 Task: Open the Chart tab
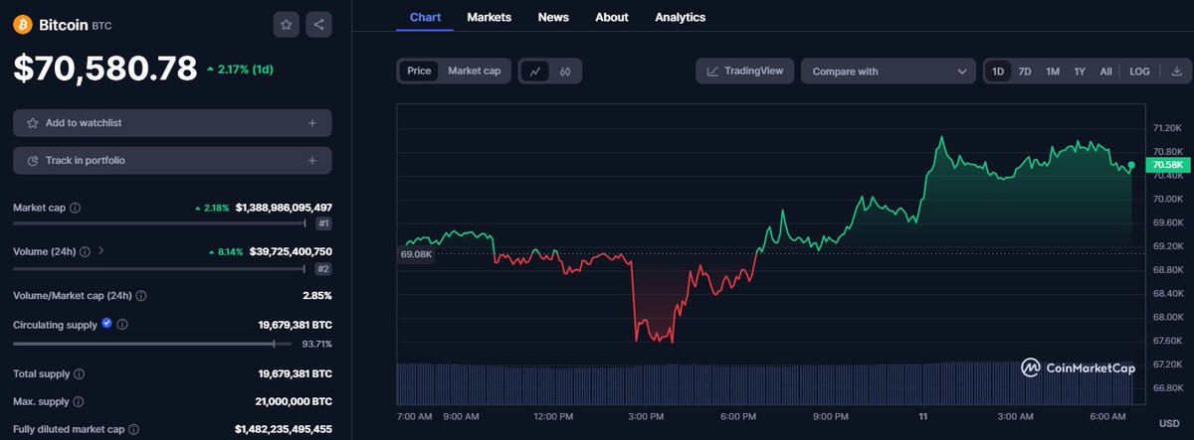pyautogui.click(x=425, y=17)
